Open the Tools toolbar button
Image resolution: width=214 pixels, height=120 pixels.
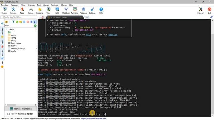click(x=22, y=11)
